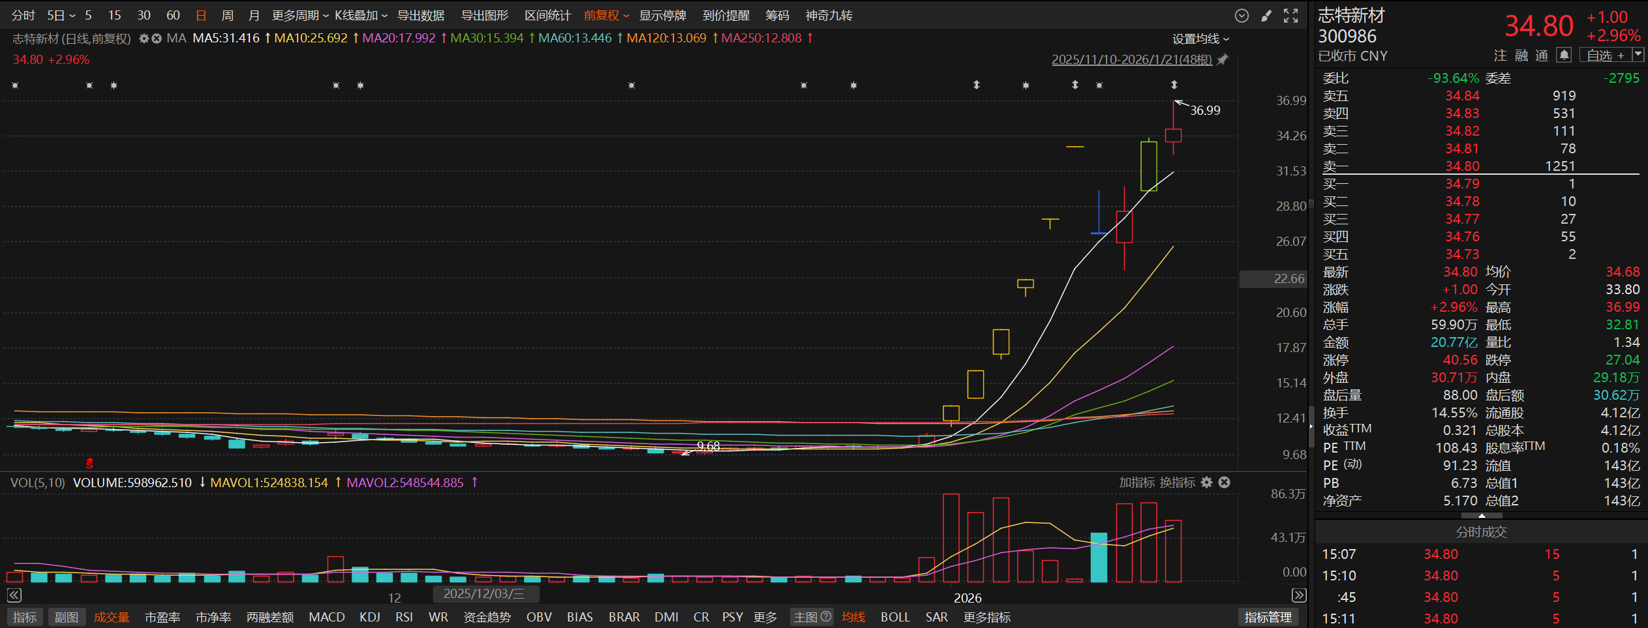The height and width of the screenshot is (628, 1648).
Task: Expand the 设置均线 moving average dropdown
Action: pos(1200,39)
